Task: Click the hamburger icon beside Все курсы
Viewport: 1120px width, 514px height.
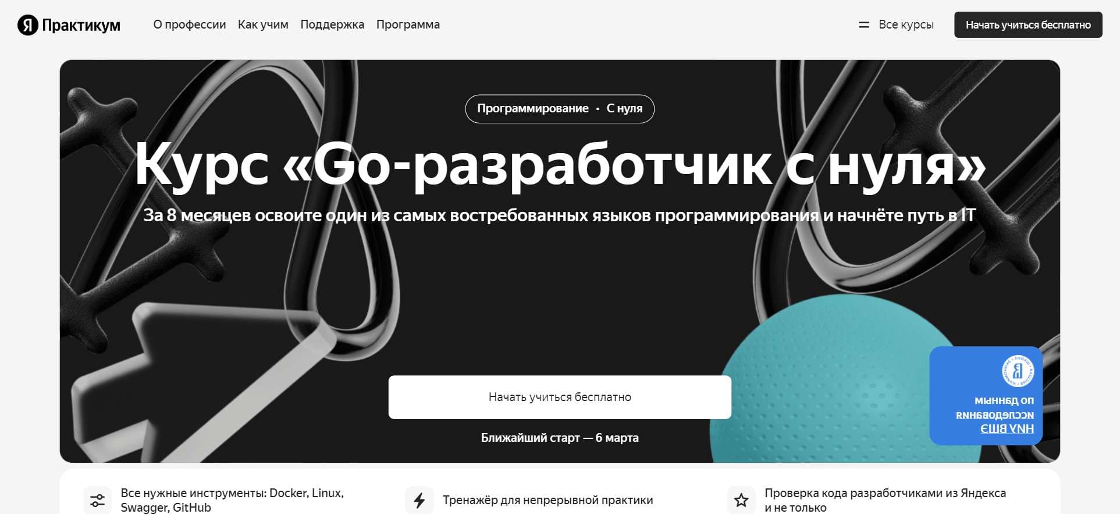Action: [x=864, y=25]
